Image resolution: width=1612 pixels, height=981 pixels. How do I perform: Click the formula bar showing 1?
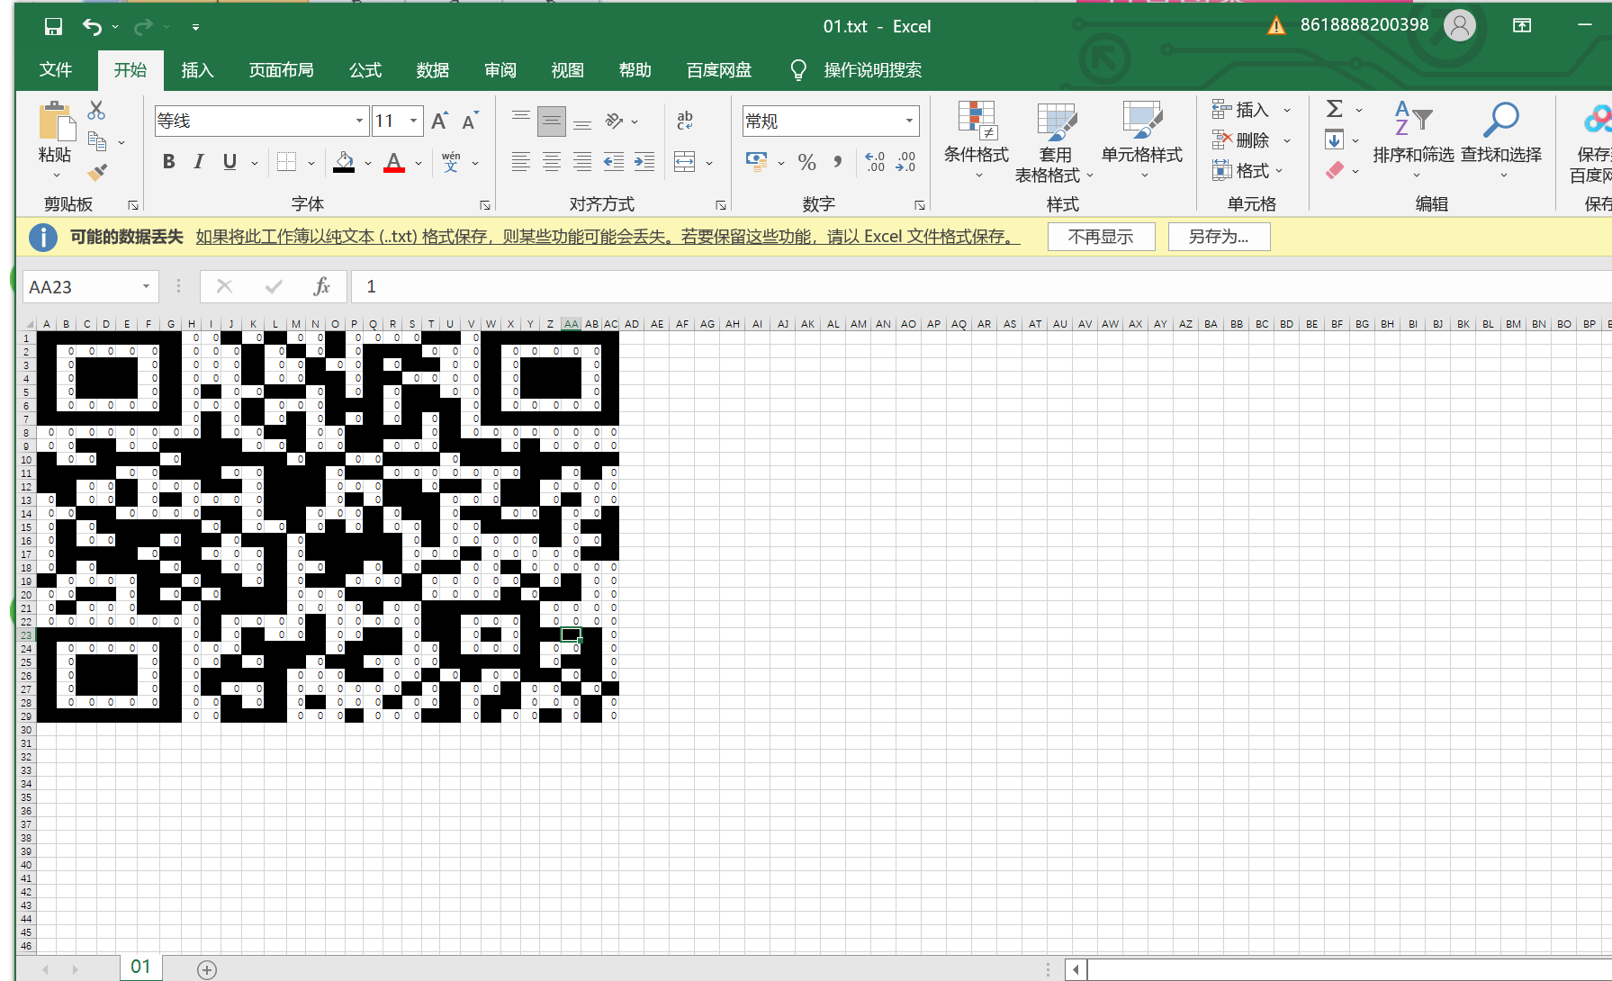pos(981,286)
